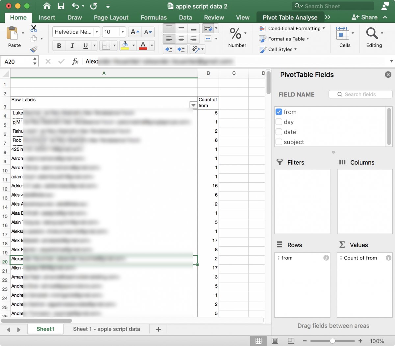This screenshot has width=395, height=346.
Task: Click the Number percent style icon
Action: click(235, 34)
